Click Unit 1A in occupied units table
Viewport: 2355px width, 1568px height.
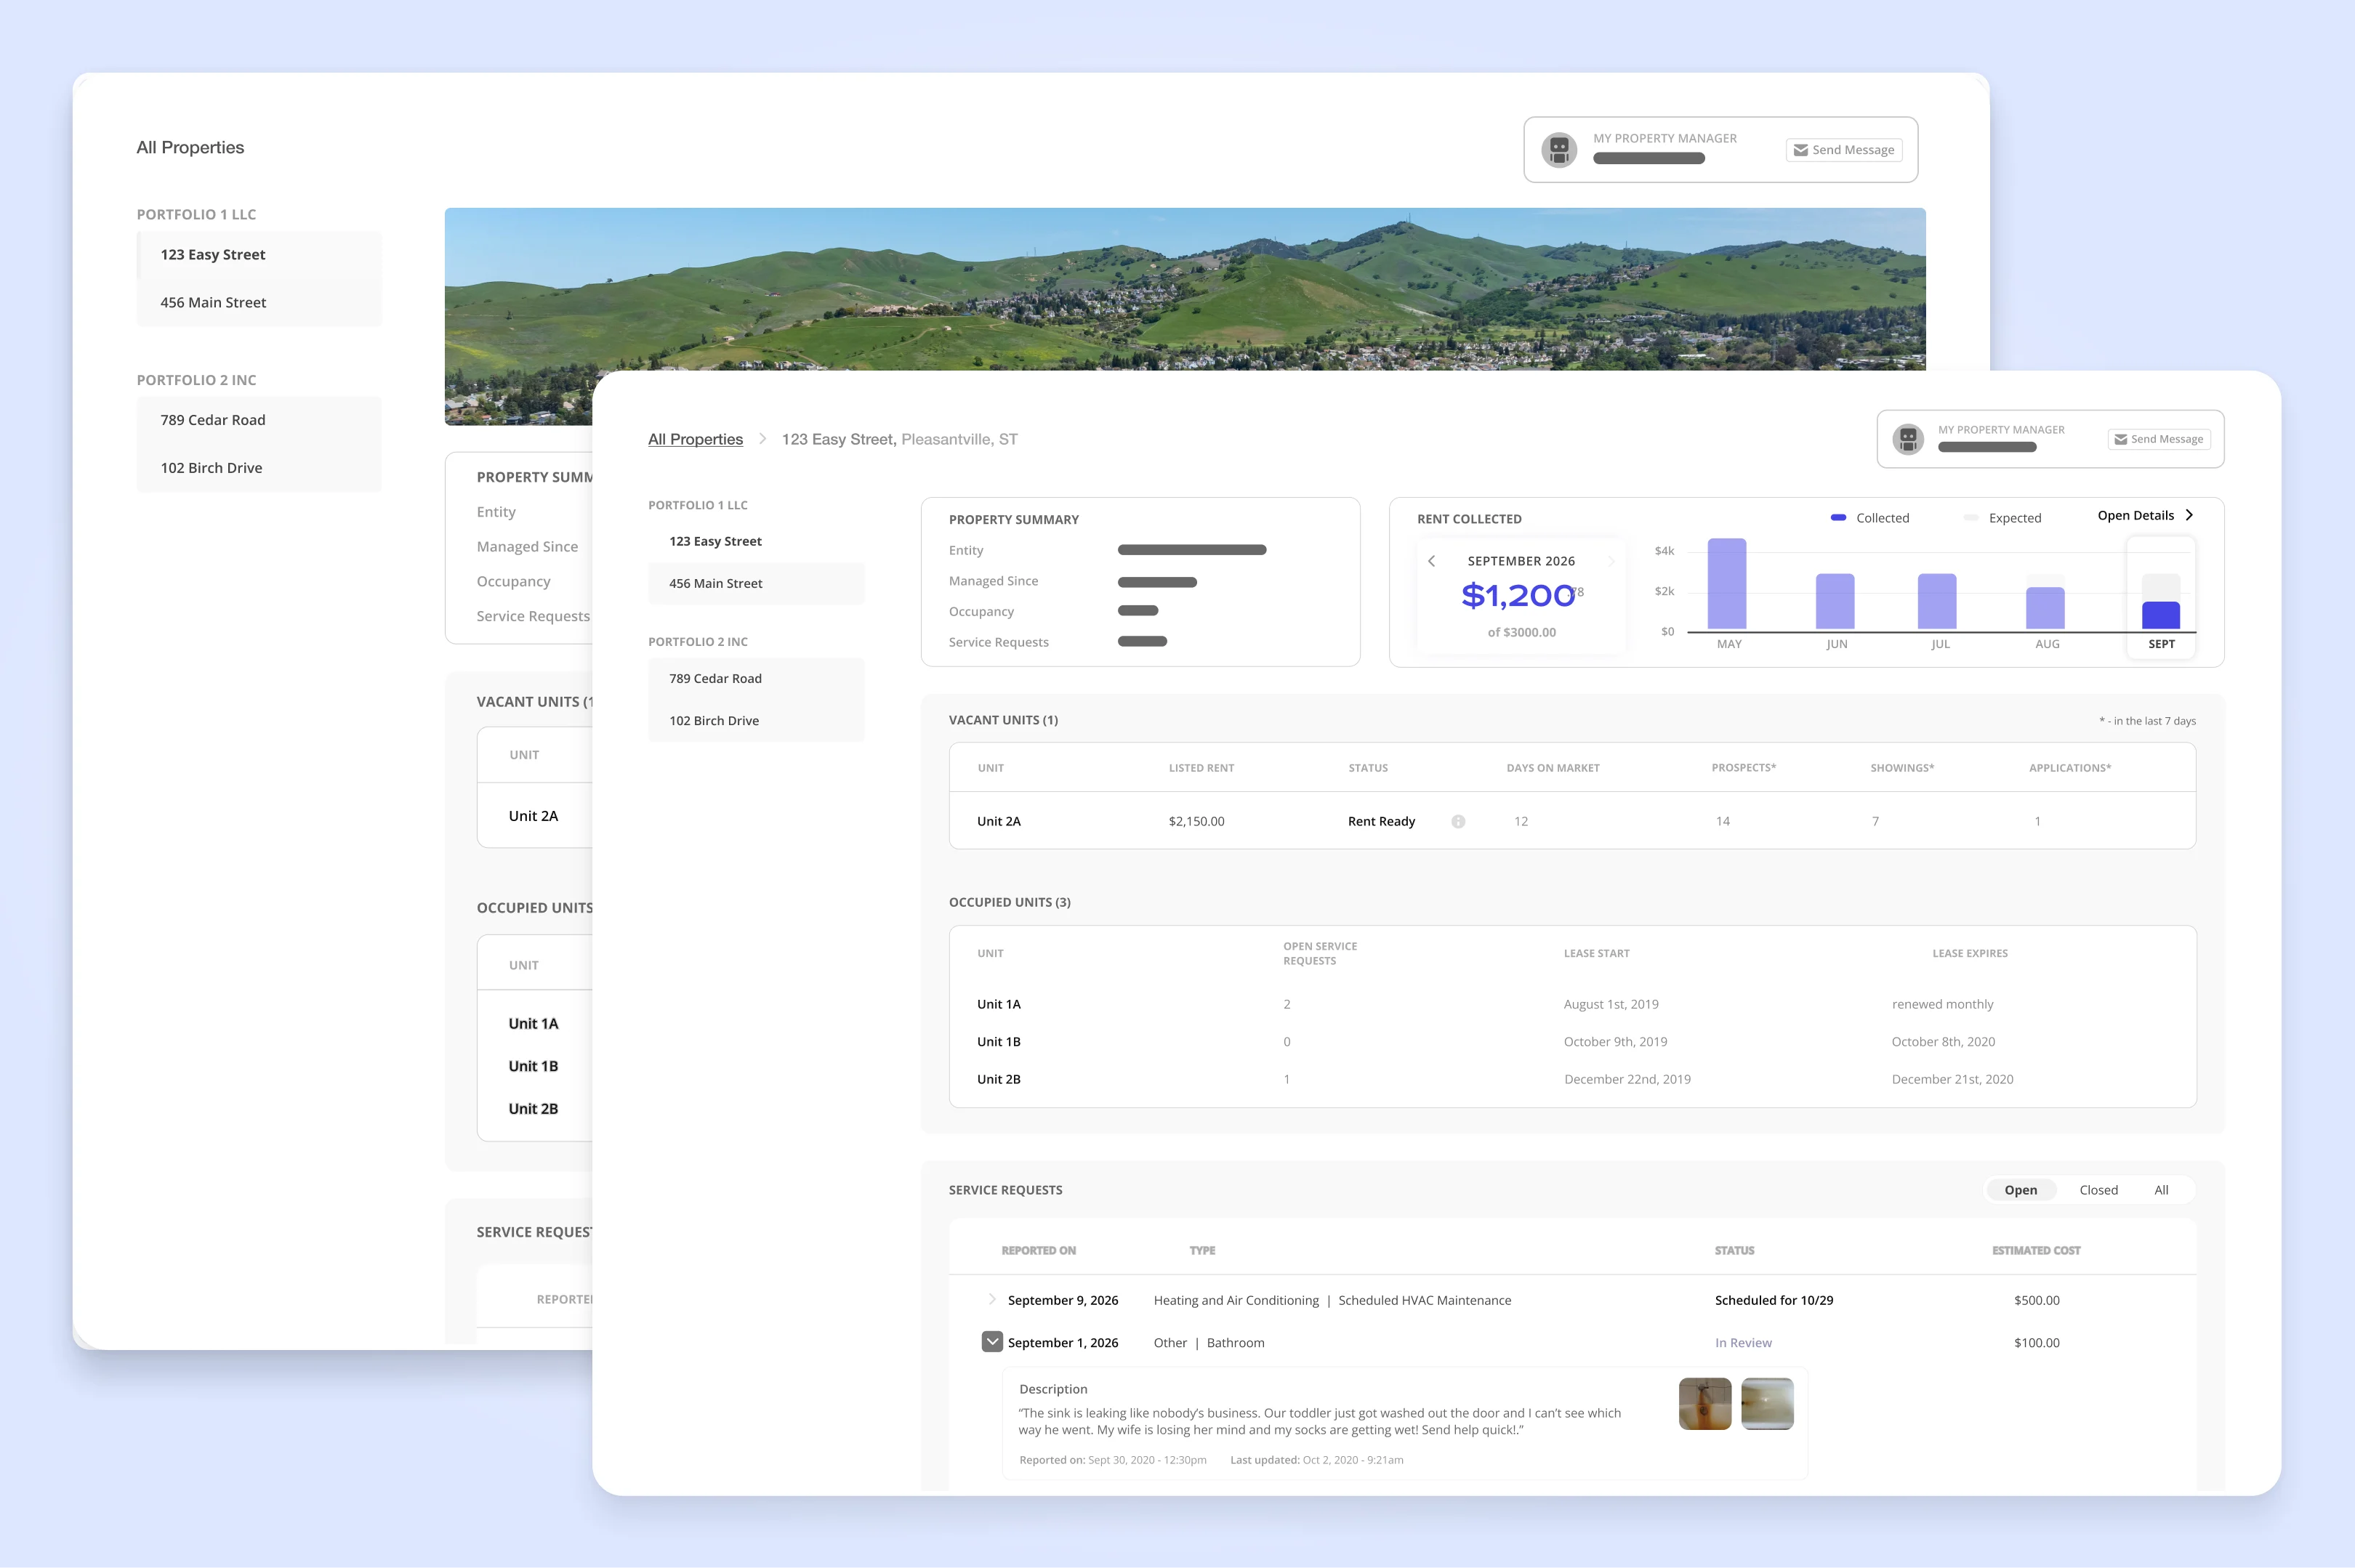(999, 1004)
